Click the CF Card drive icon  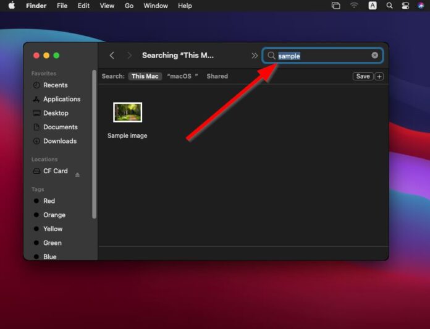36,171
